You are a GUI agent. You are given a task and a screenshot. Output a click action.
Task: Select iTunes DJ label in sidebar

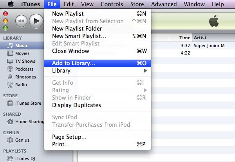[25, 158]
